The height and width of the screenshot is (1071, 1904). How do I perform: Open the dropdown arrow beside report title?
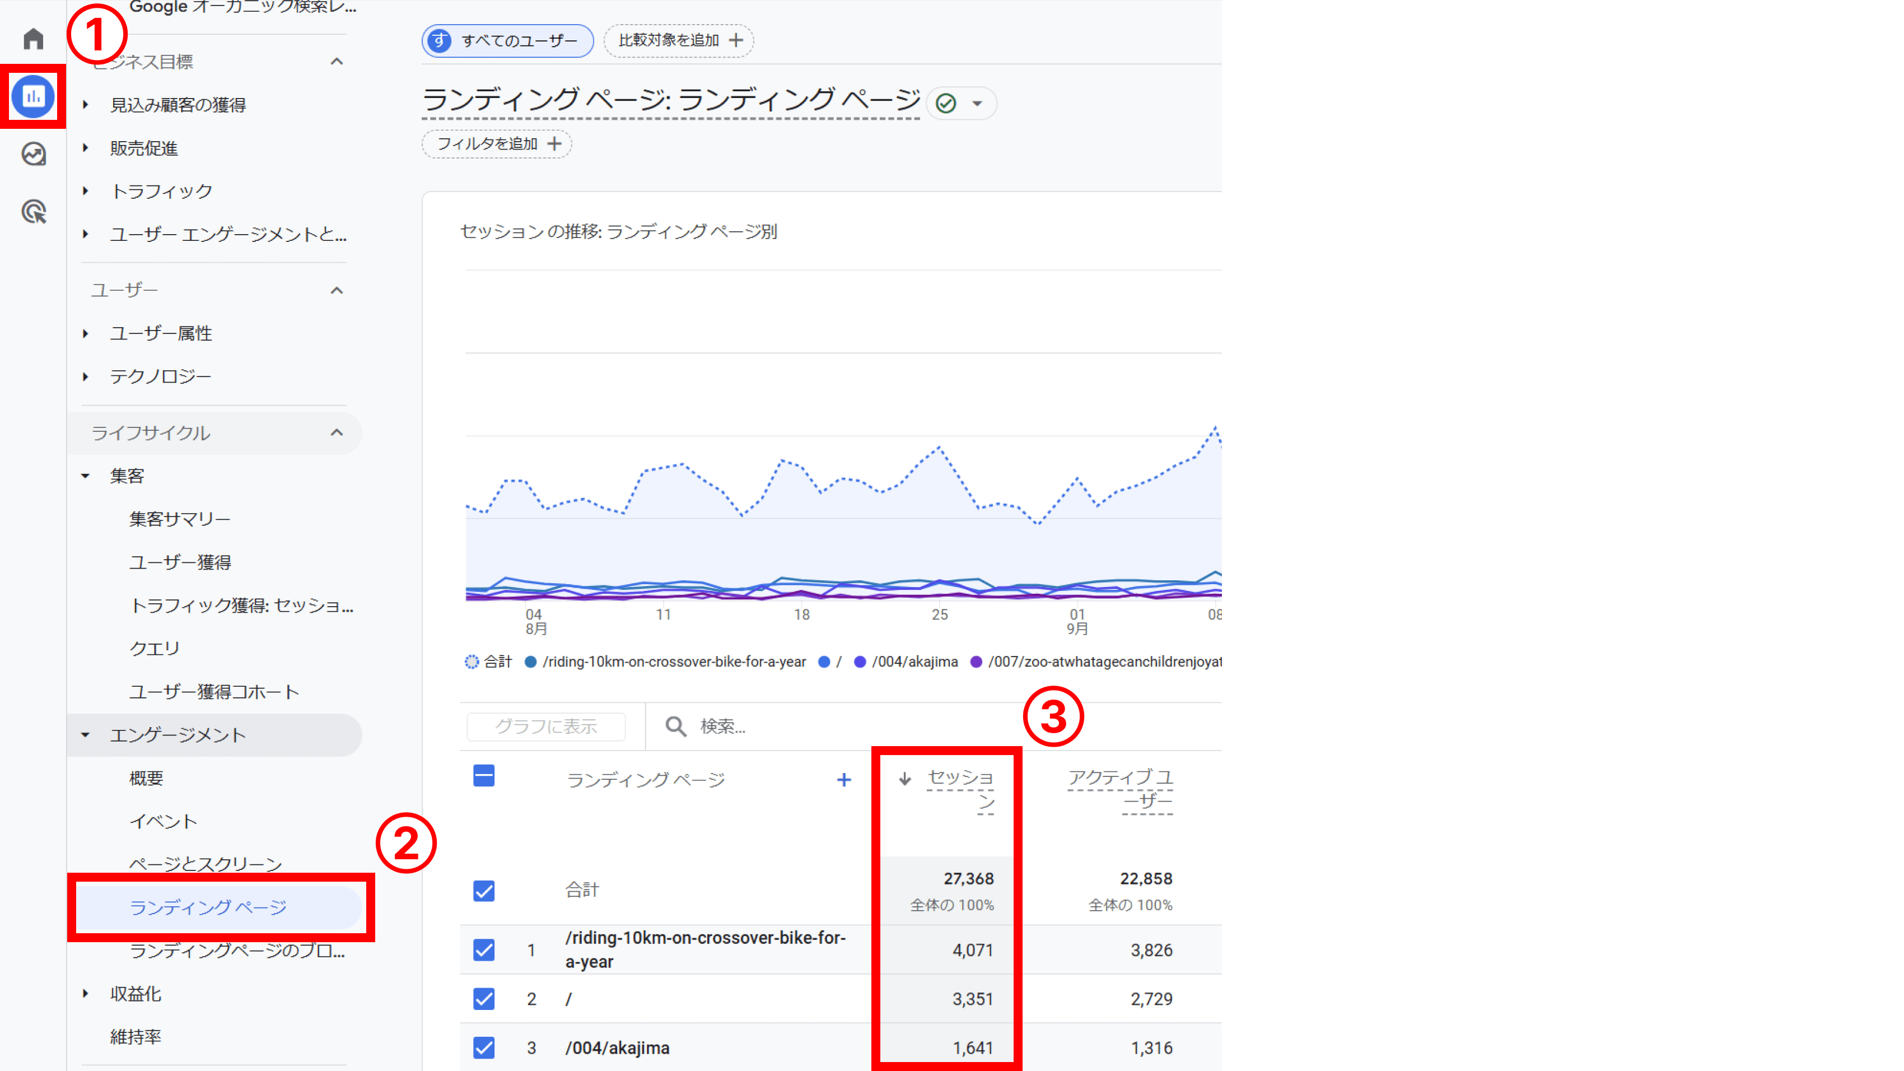977,104
